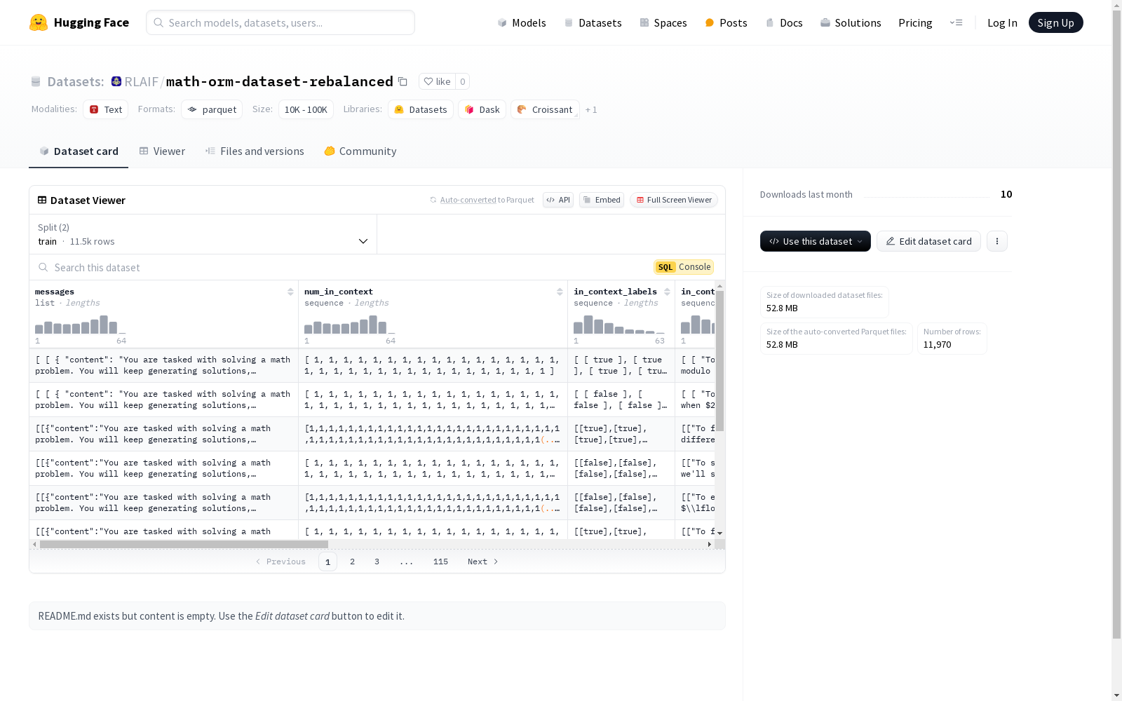
Task: Follow the Auto-converted link
Action: 468,200
